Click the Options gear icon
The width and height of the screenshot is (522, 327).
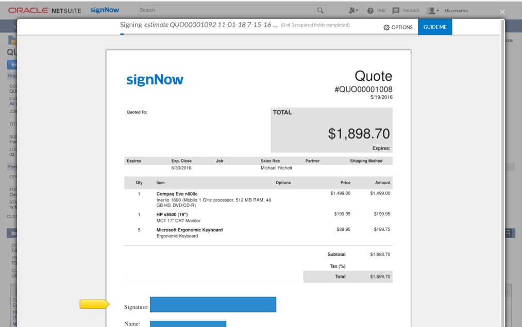(386, 27)
